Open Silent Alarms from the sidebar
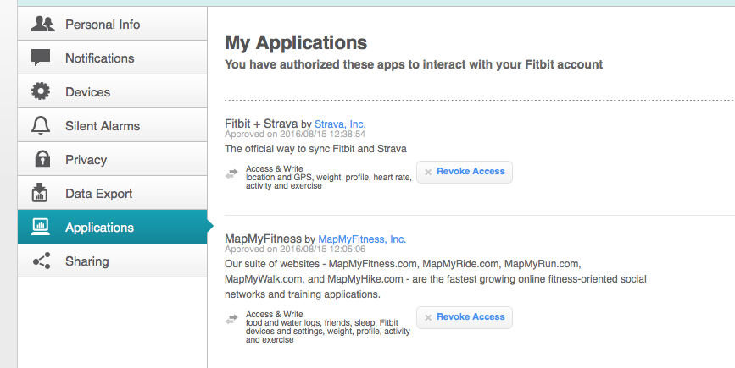 click(x=103, y=126)
